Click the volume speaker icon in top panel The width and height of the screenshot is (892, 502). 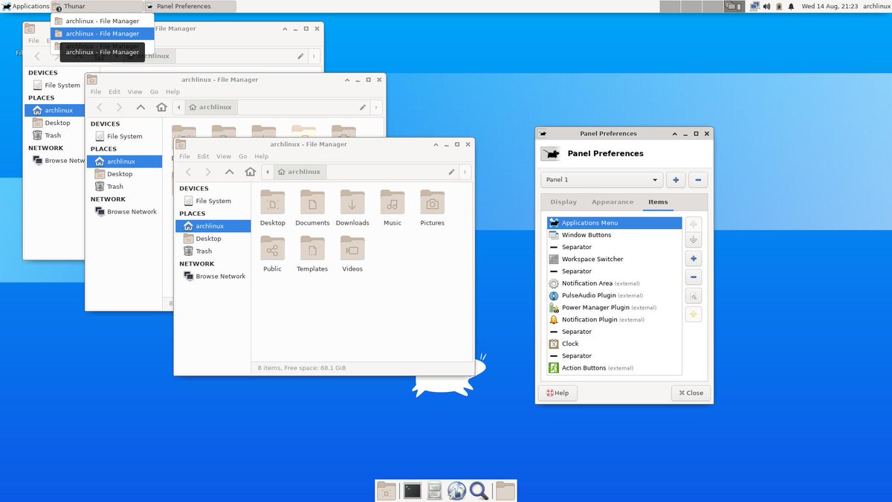pos(766,6)
